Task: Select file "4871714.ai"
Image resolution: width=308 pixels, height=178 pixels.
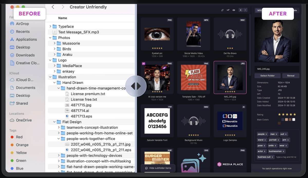Action: (80, 111)
